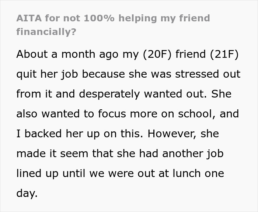258x212 pixels.
Task: Click the phrase "lined up"
Action: tap(38, 173)
